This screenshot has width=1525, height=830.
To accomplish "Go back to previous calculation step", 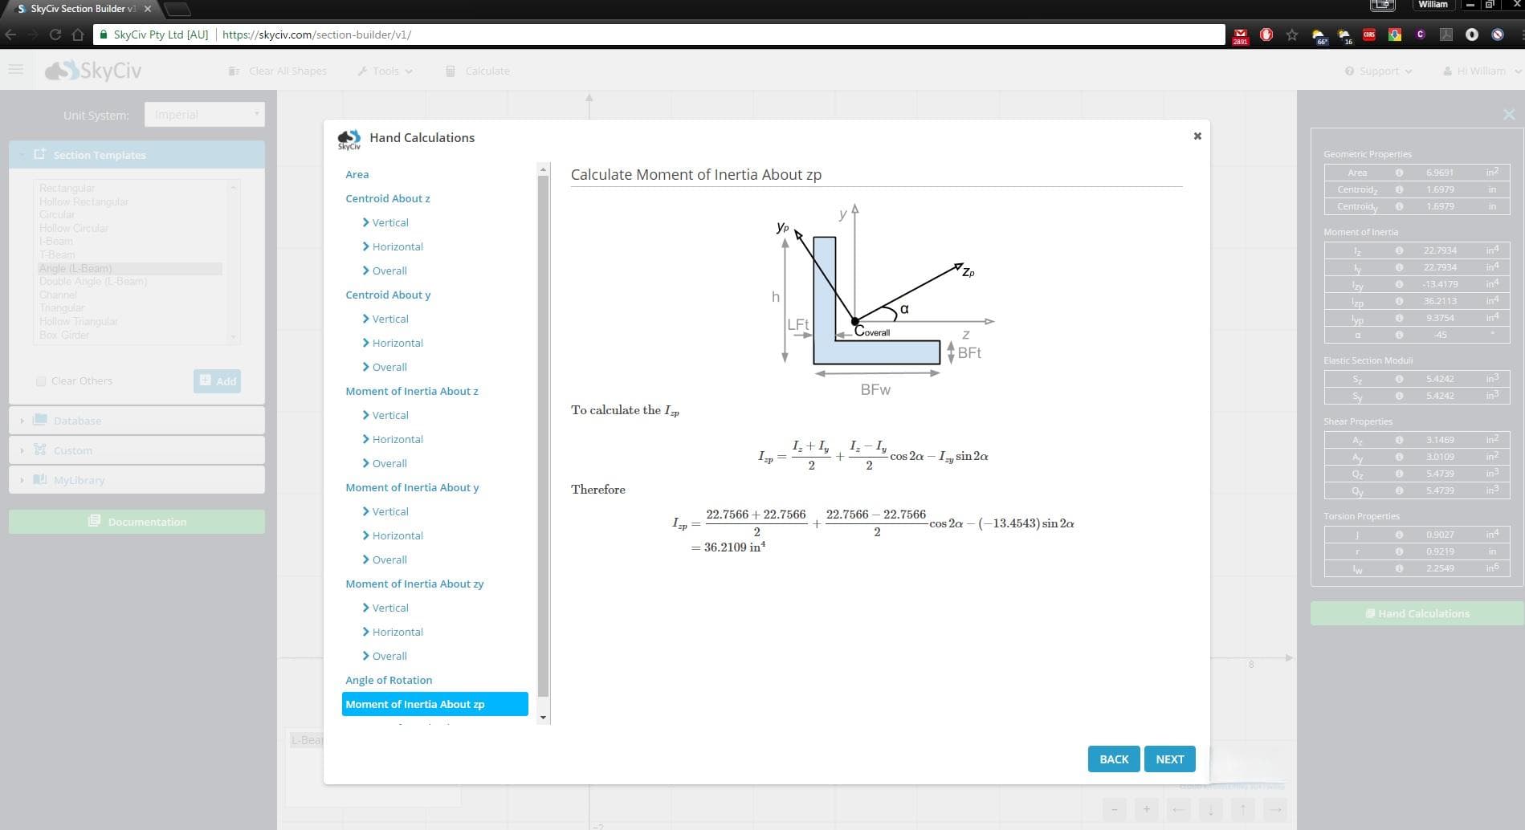I will pyautogui.click(x=1114, y=759).
